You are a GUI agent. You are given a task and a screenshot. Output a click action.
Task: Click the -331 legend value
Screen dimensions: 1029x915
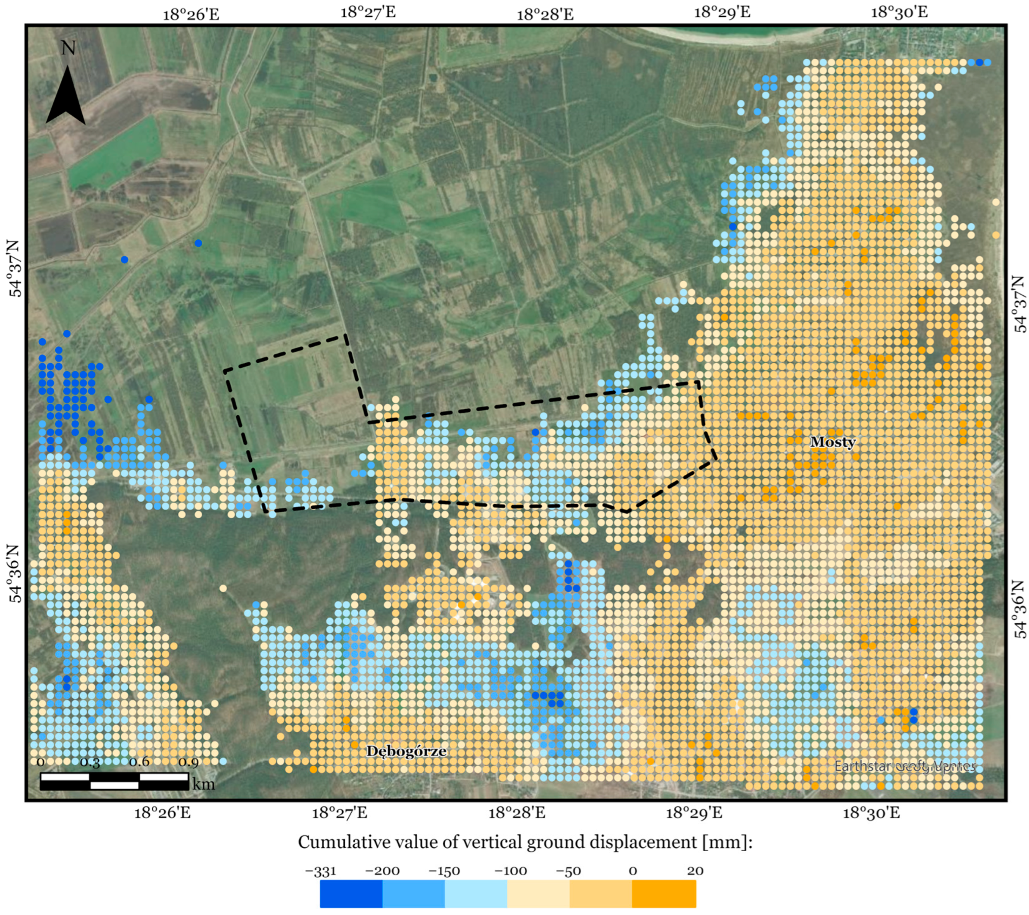(x=321, y=871)
